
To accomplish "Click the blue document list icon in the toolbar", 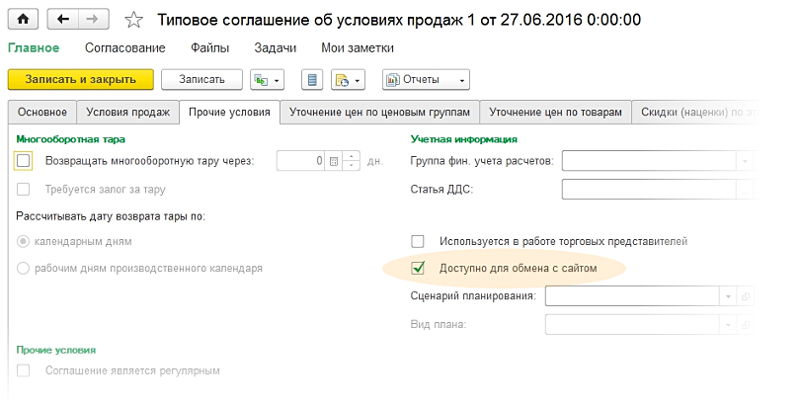I will pos(313,80).
